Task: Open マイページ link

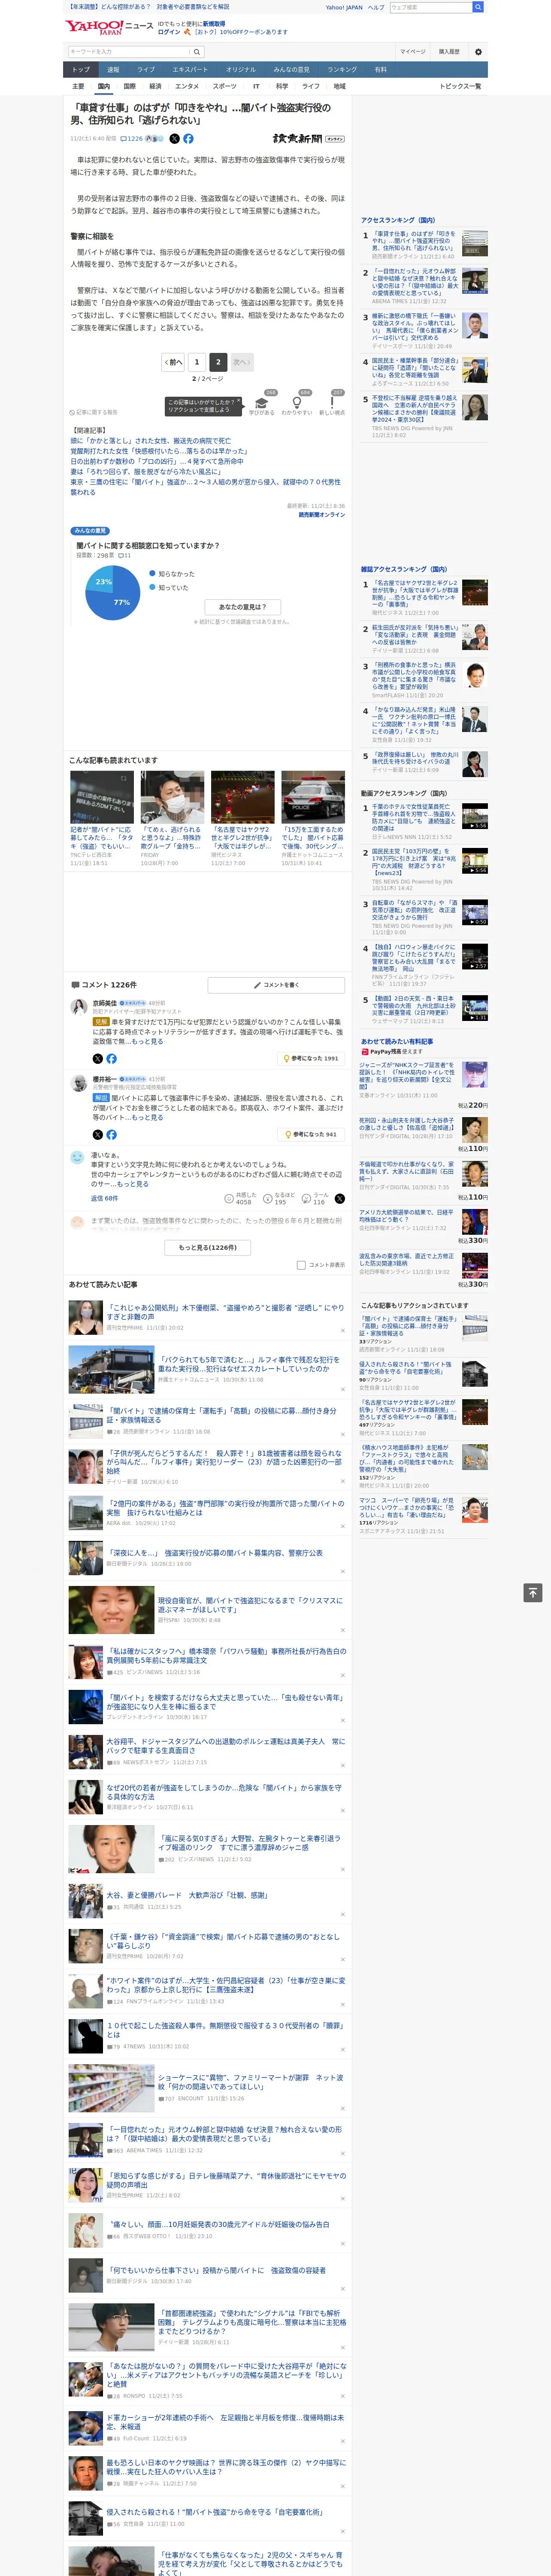Action: tap(413, 51)
